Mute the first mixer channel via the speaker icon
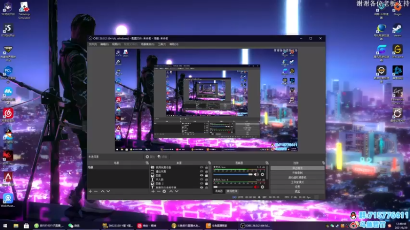Image resolution: width=410 pixels, height=230 pixels. click(x=256, y=174)
